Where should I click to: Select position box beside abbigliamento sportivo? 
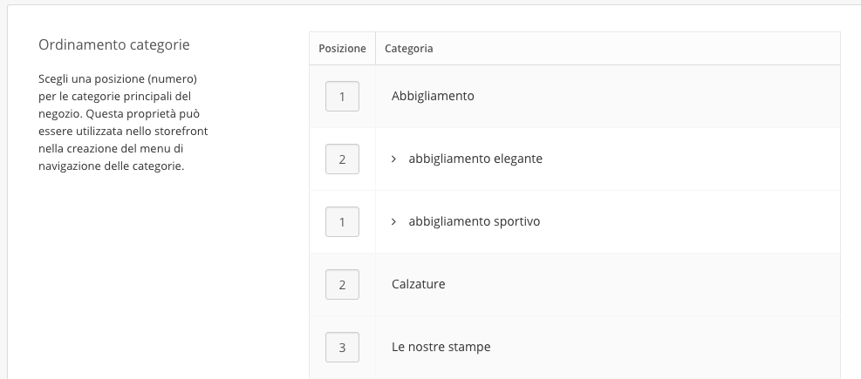(x=342, y=222)
